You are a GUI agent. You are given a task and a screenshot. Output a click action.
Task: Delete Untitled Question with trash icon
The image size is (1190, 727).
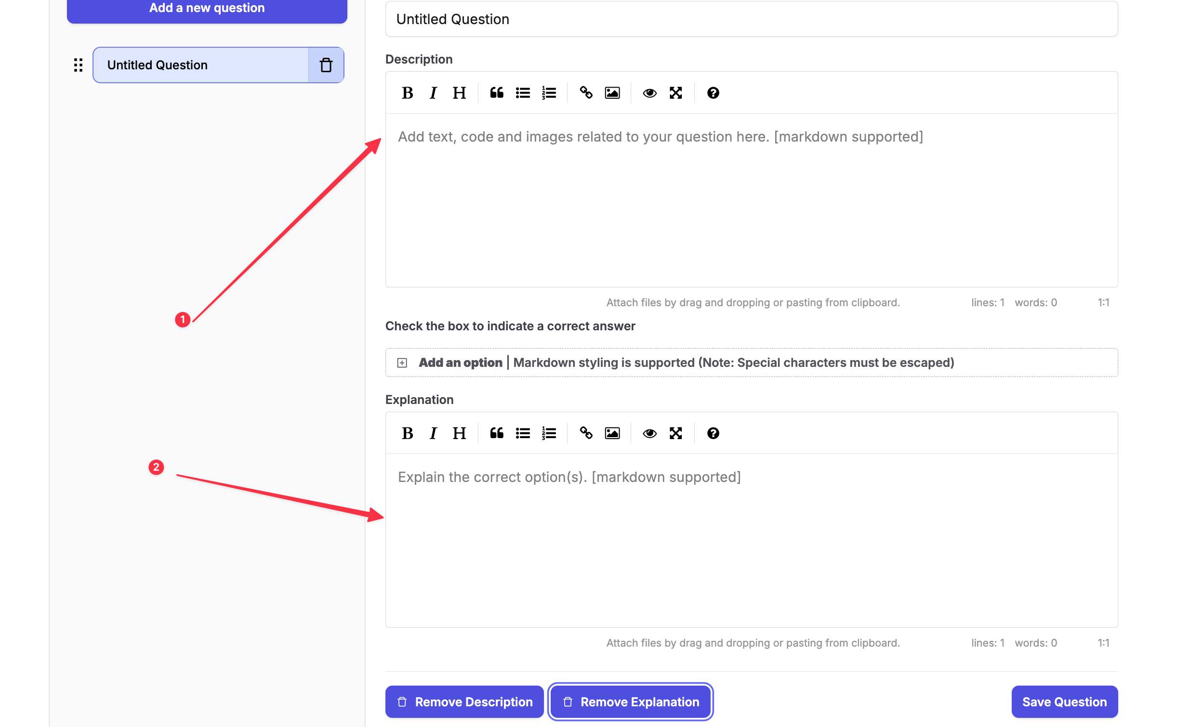[326, 65]
